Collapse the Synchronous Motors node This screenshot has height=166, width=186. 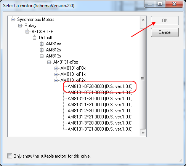pyautogui.click(x=13, y=19)
